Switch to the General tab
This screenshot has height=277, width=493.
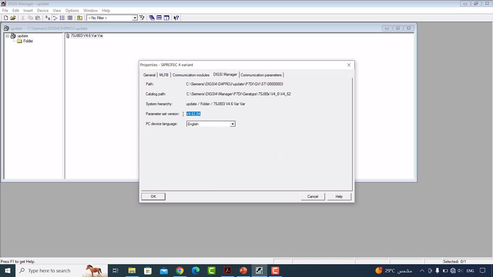point(149,75)
